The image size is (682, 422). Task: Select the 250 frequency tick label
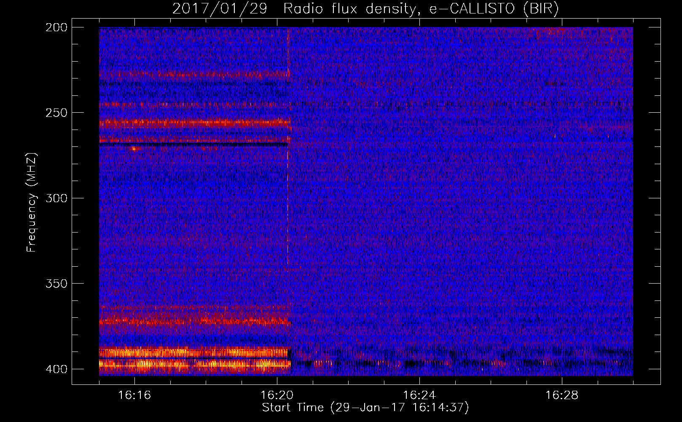click(x=56, y=113)
